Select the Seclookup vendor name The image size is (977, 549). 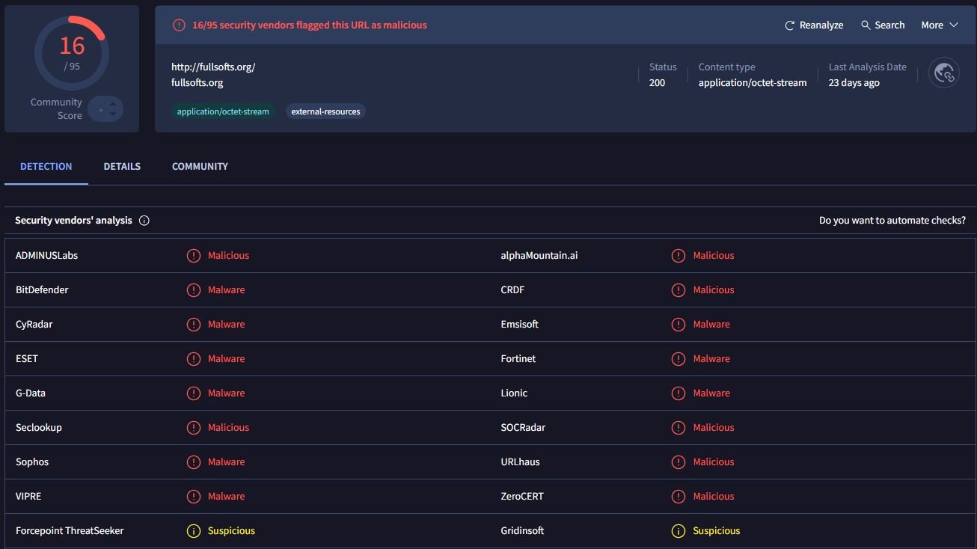pos(39,428)
